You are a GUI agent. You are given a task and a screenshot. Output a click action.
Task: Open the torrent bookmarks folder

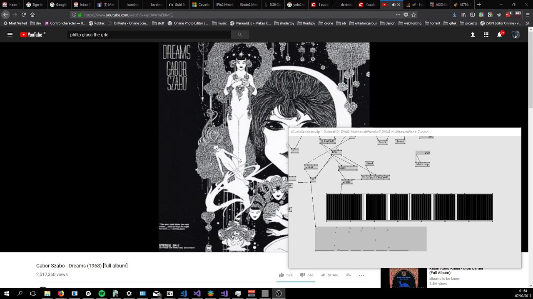[432, 23]
